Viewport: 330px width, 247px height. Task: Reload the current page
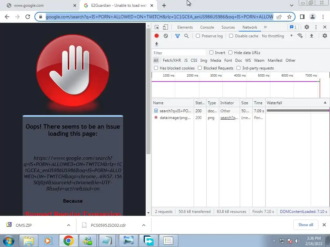[x=28, y=17]
